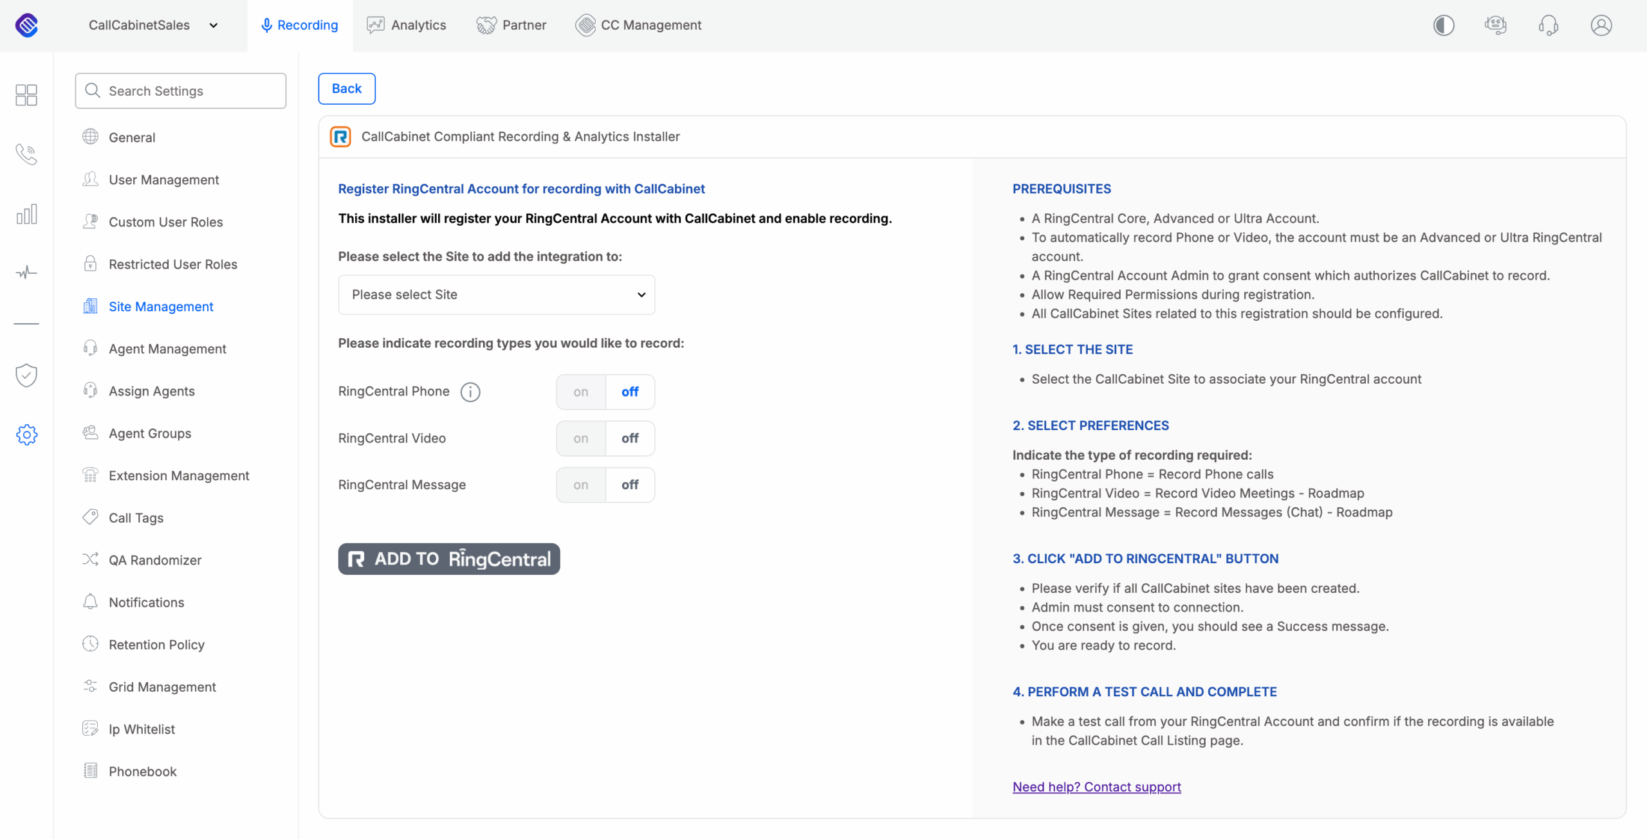Screen dimensions: 1647x839
Task: Open Agent Management settings
Action: [167, 348]
